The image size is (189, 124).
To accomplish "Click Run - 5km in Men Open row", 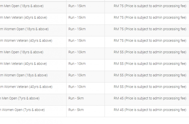I will (x=76, y=98).
